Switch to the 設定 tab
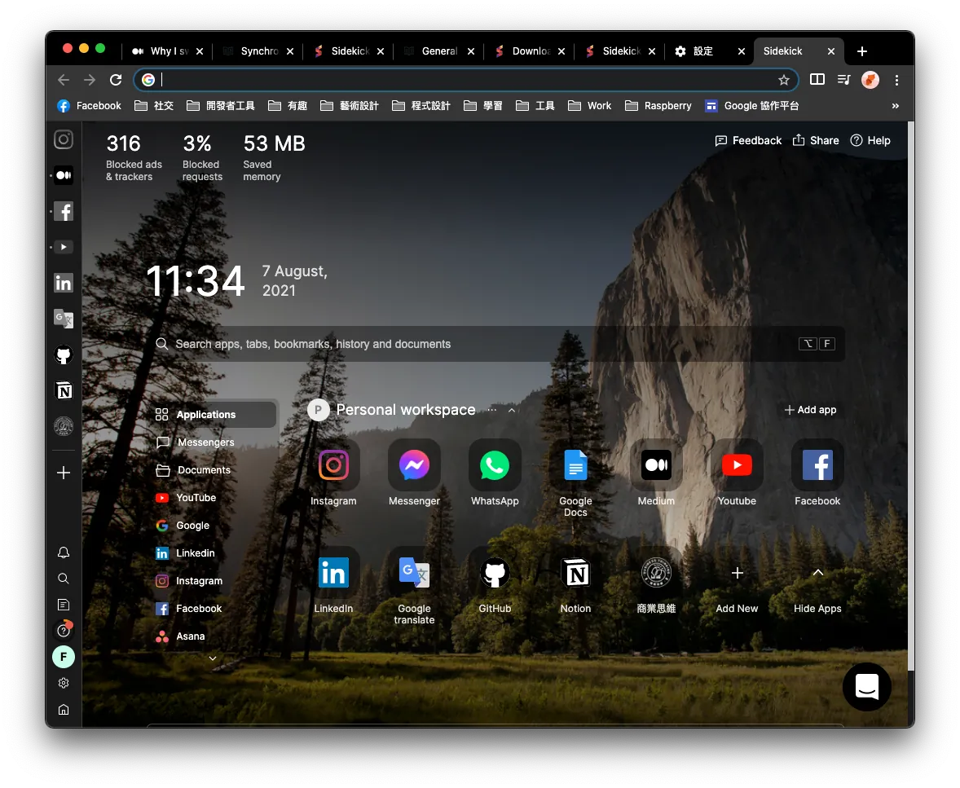960x788 pixels. (x=702, y=51)
